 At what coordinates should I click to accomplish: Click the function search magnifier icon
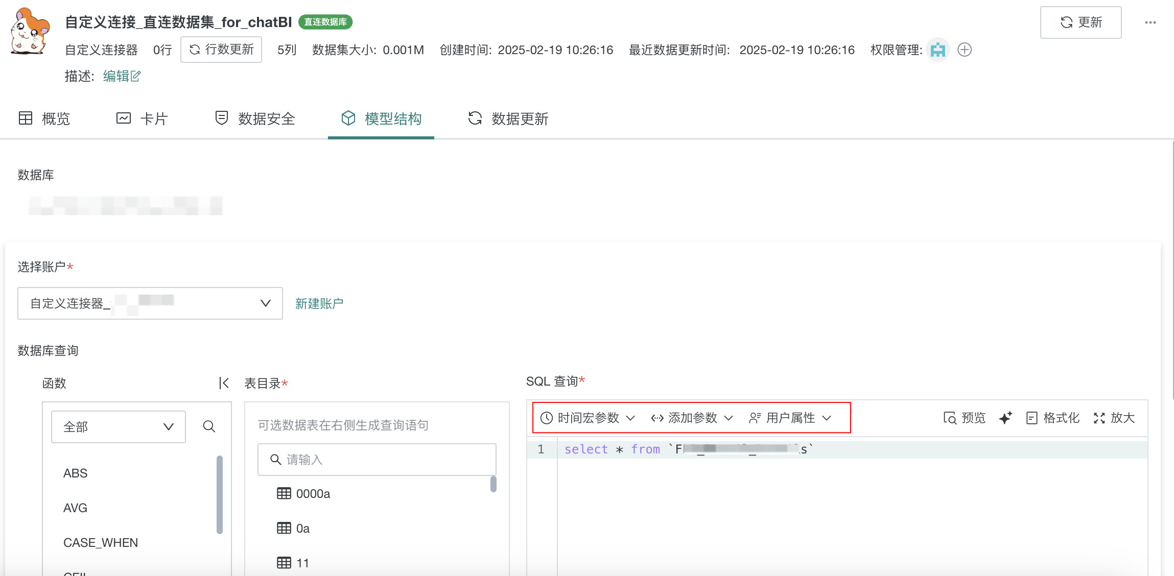[x=209, y=426]
